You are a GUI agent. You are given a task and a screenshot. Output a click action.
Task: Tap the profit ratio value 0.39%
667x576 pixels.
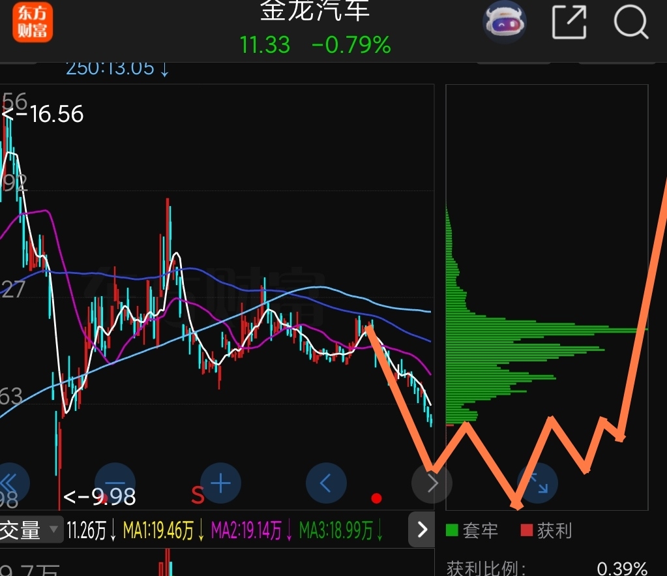[x=622, y=568]
